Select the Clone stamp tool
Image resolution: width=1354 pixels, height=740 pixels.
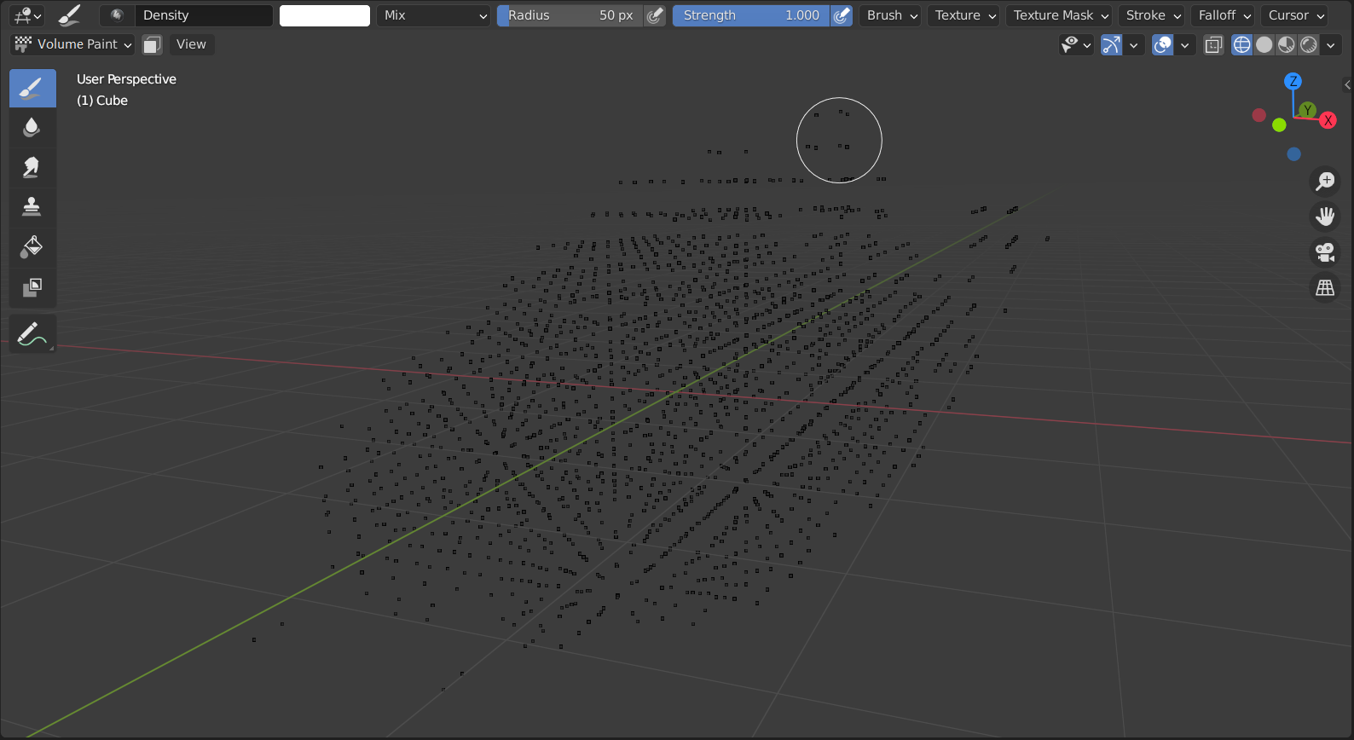point(32,207)
